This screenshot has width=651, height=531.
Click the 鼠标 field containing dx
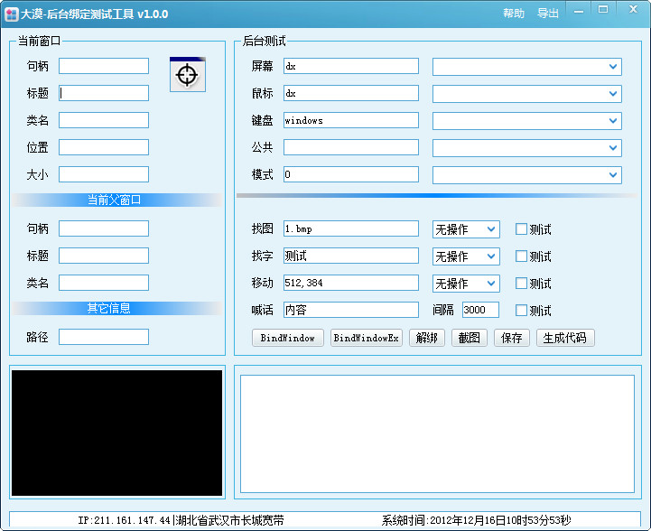click(x=351, y=93)
